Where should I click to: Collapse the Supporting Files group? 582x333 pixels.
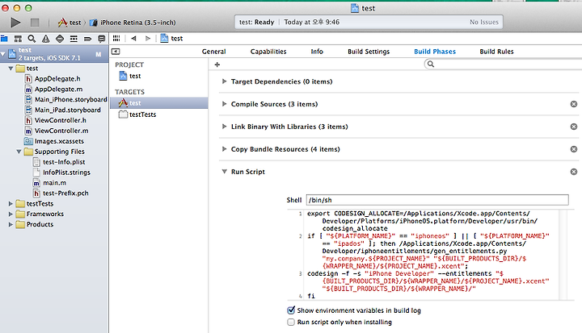coord(19,152)
